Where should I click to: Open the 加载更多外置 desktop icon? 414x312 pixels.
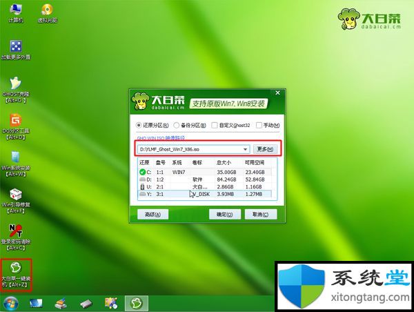coord(16,50)
